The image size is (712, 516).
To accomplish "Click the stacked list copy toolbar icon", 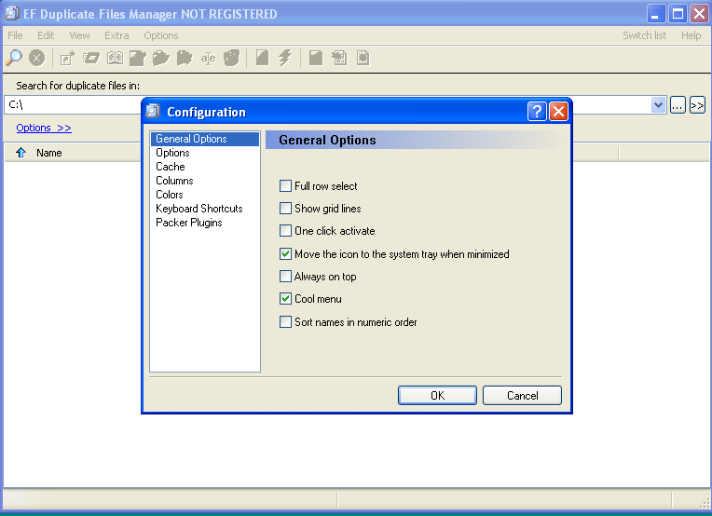I will 339,58.
